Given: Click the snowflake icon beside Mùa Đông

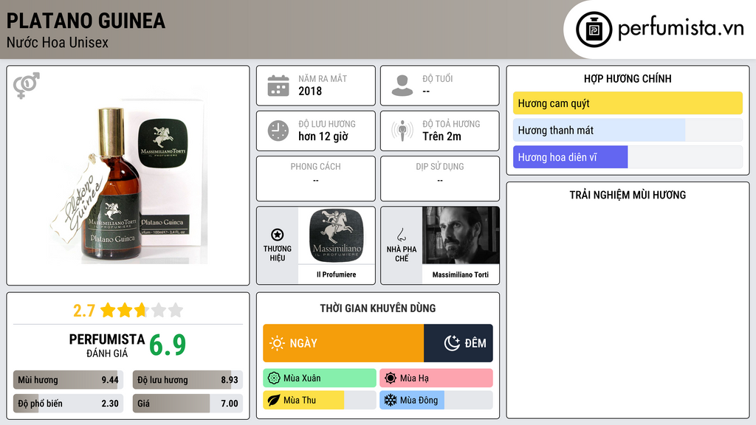Looking at the screenshot, I should (391, 400).
